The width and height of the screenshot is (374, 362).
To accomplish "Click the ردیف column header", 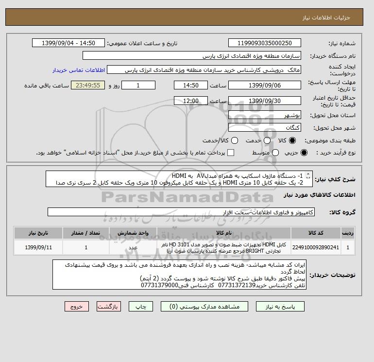I will [348, 233].
